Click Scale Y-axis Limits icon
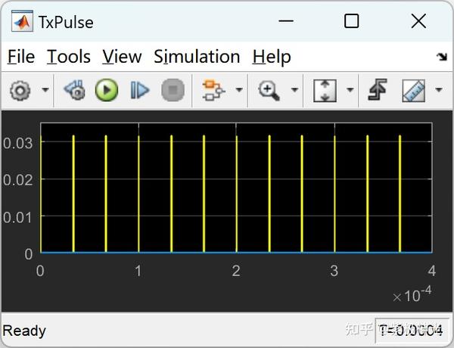The image size is (454, 348). point(325,91)
